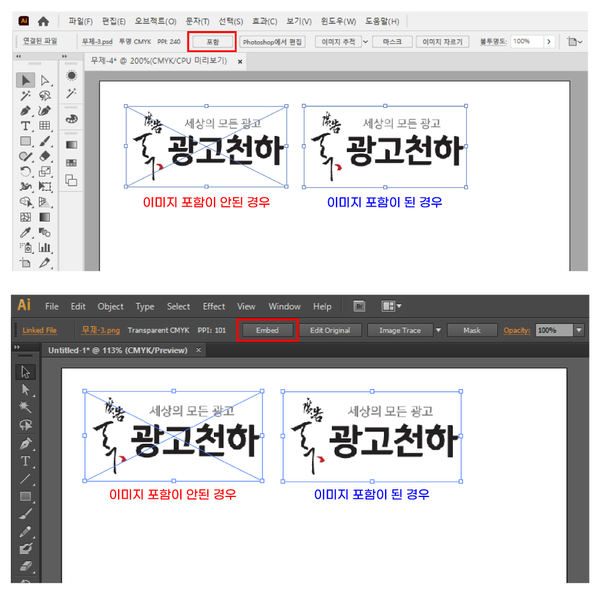Pick the Blend tool in Korean window
The height and width of the screenshot is (591, 599).
coord(45,232)
